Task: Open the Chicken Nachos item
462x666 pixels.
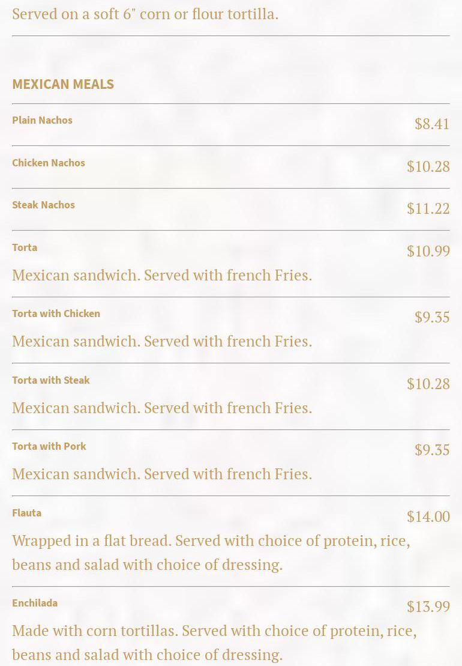Action: pyautogui.click(x=49, y=163)
